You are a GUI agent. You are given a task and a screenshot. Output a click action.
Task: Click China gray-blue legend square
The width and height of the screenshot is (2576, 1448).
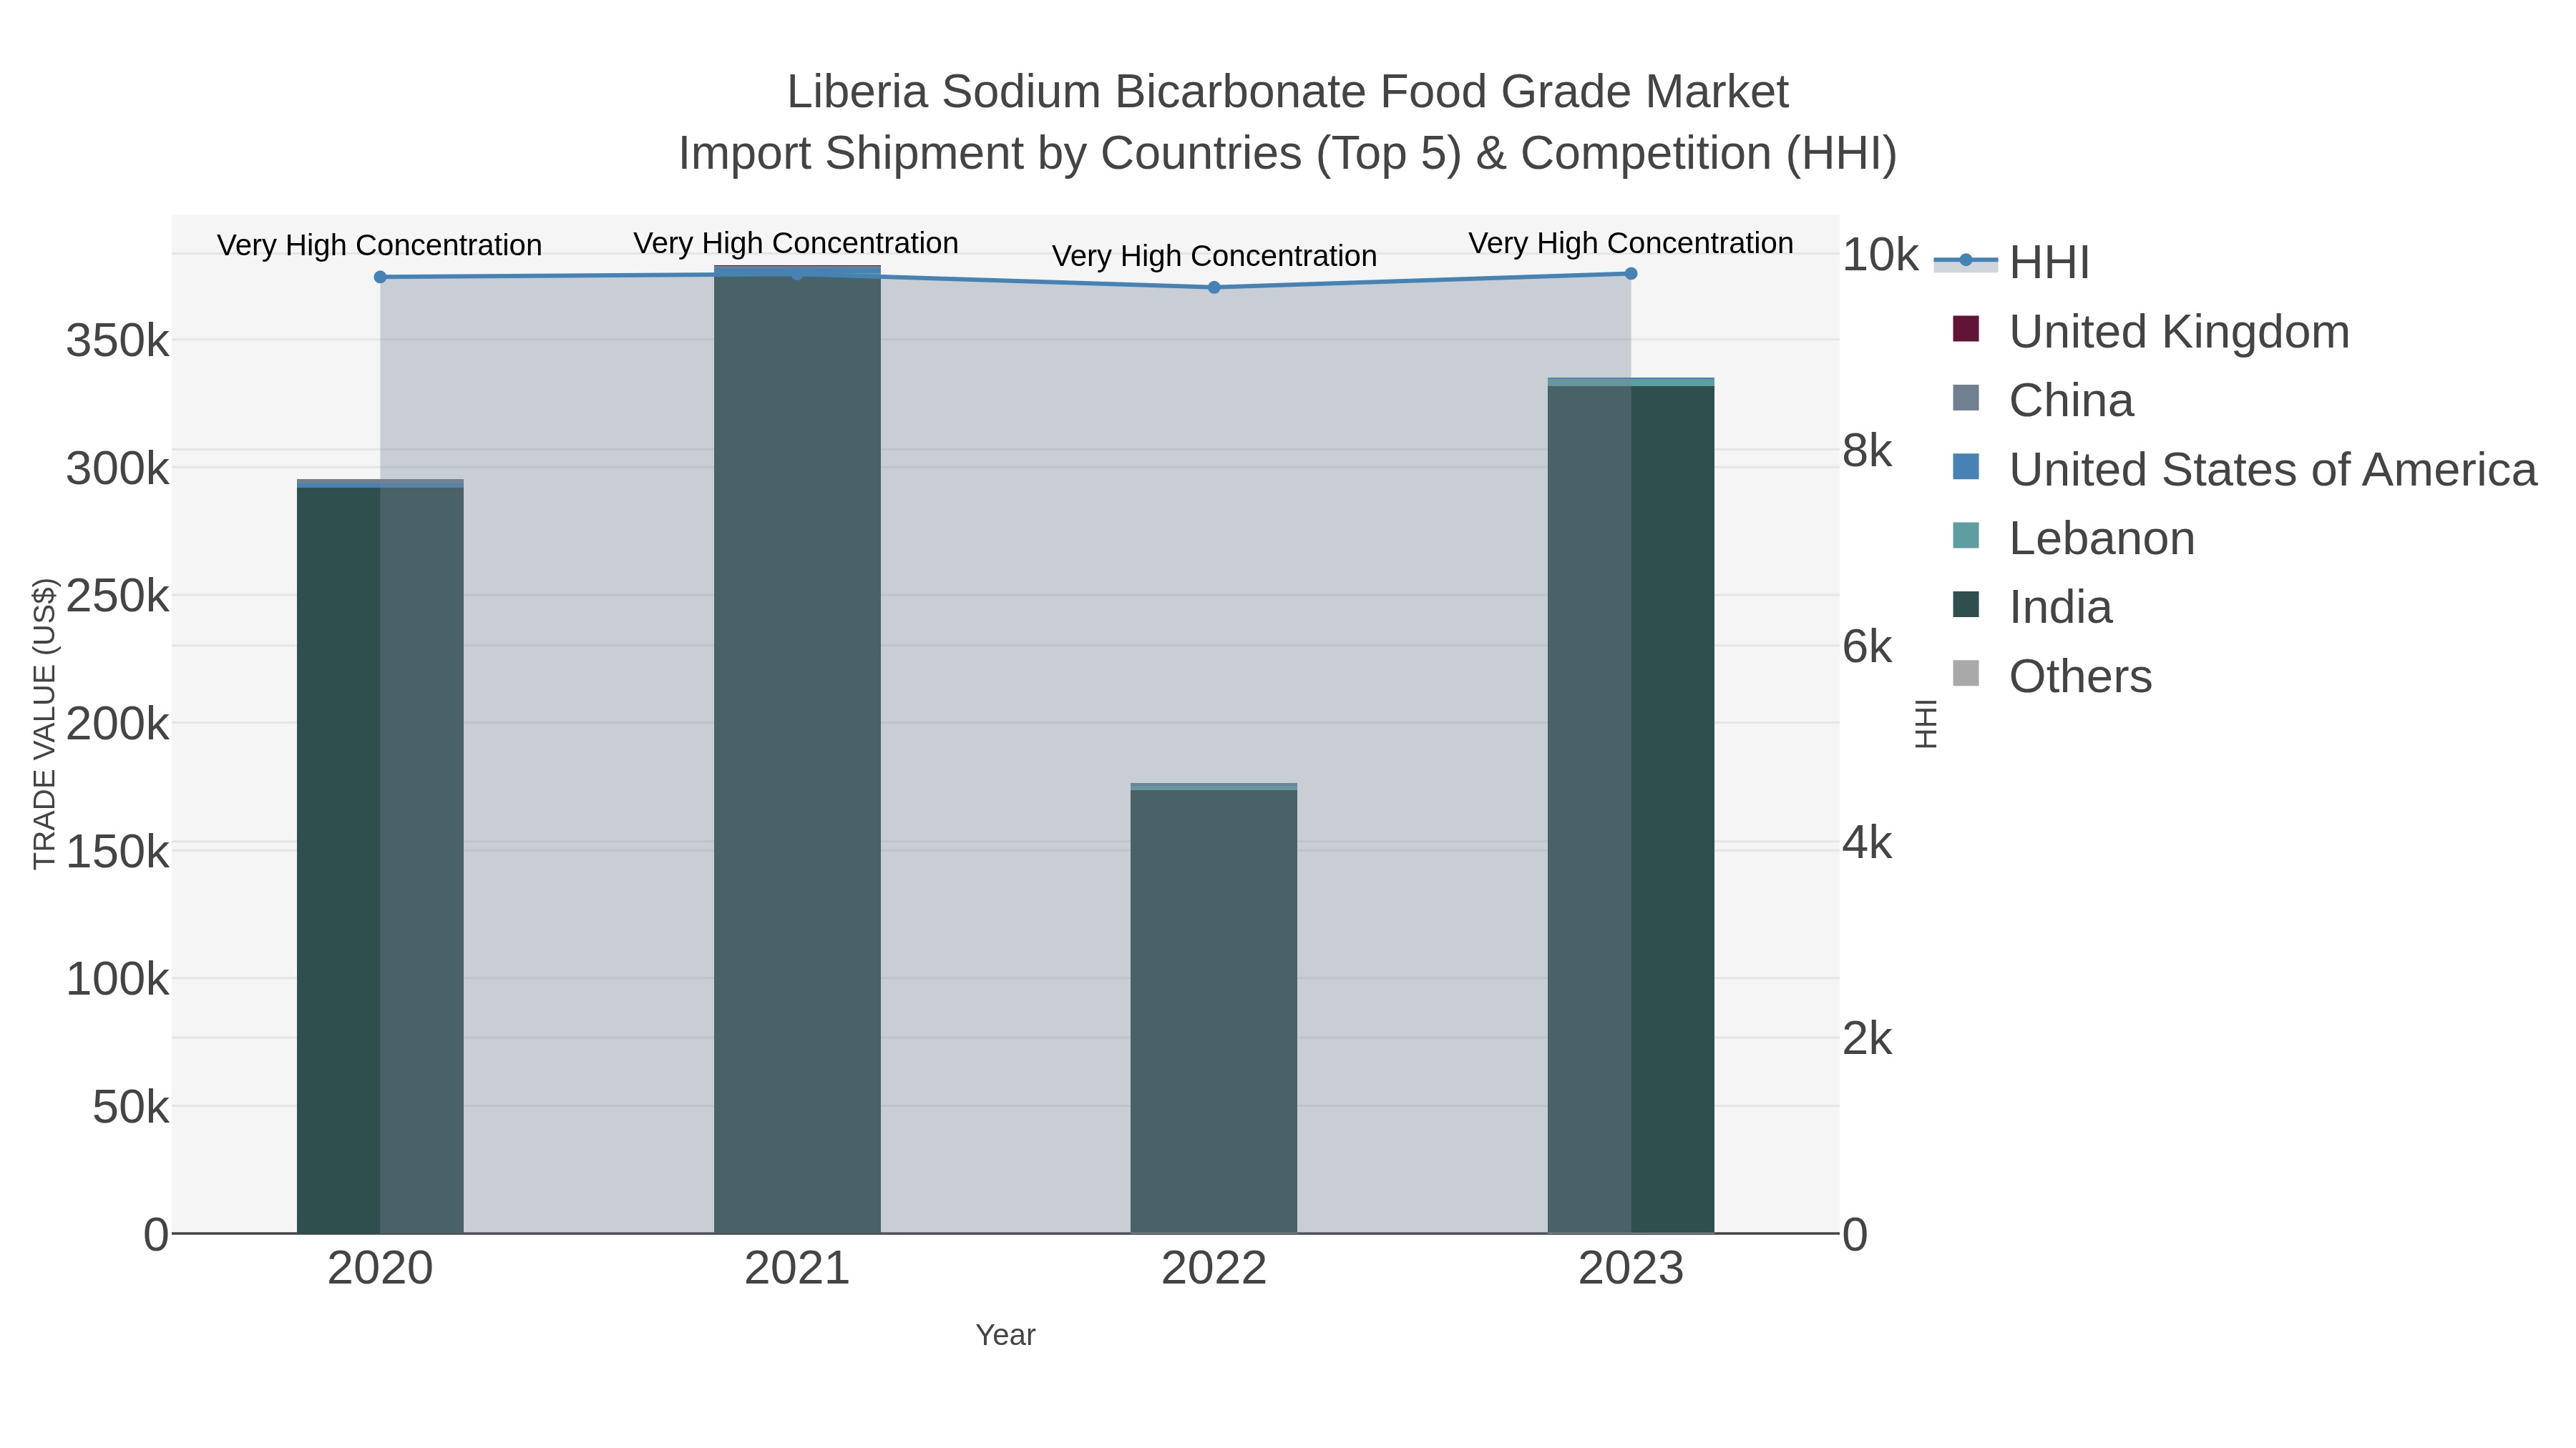(x=1966, y=398)
